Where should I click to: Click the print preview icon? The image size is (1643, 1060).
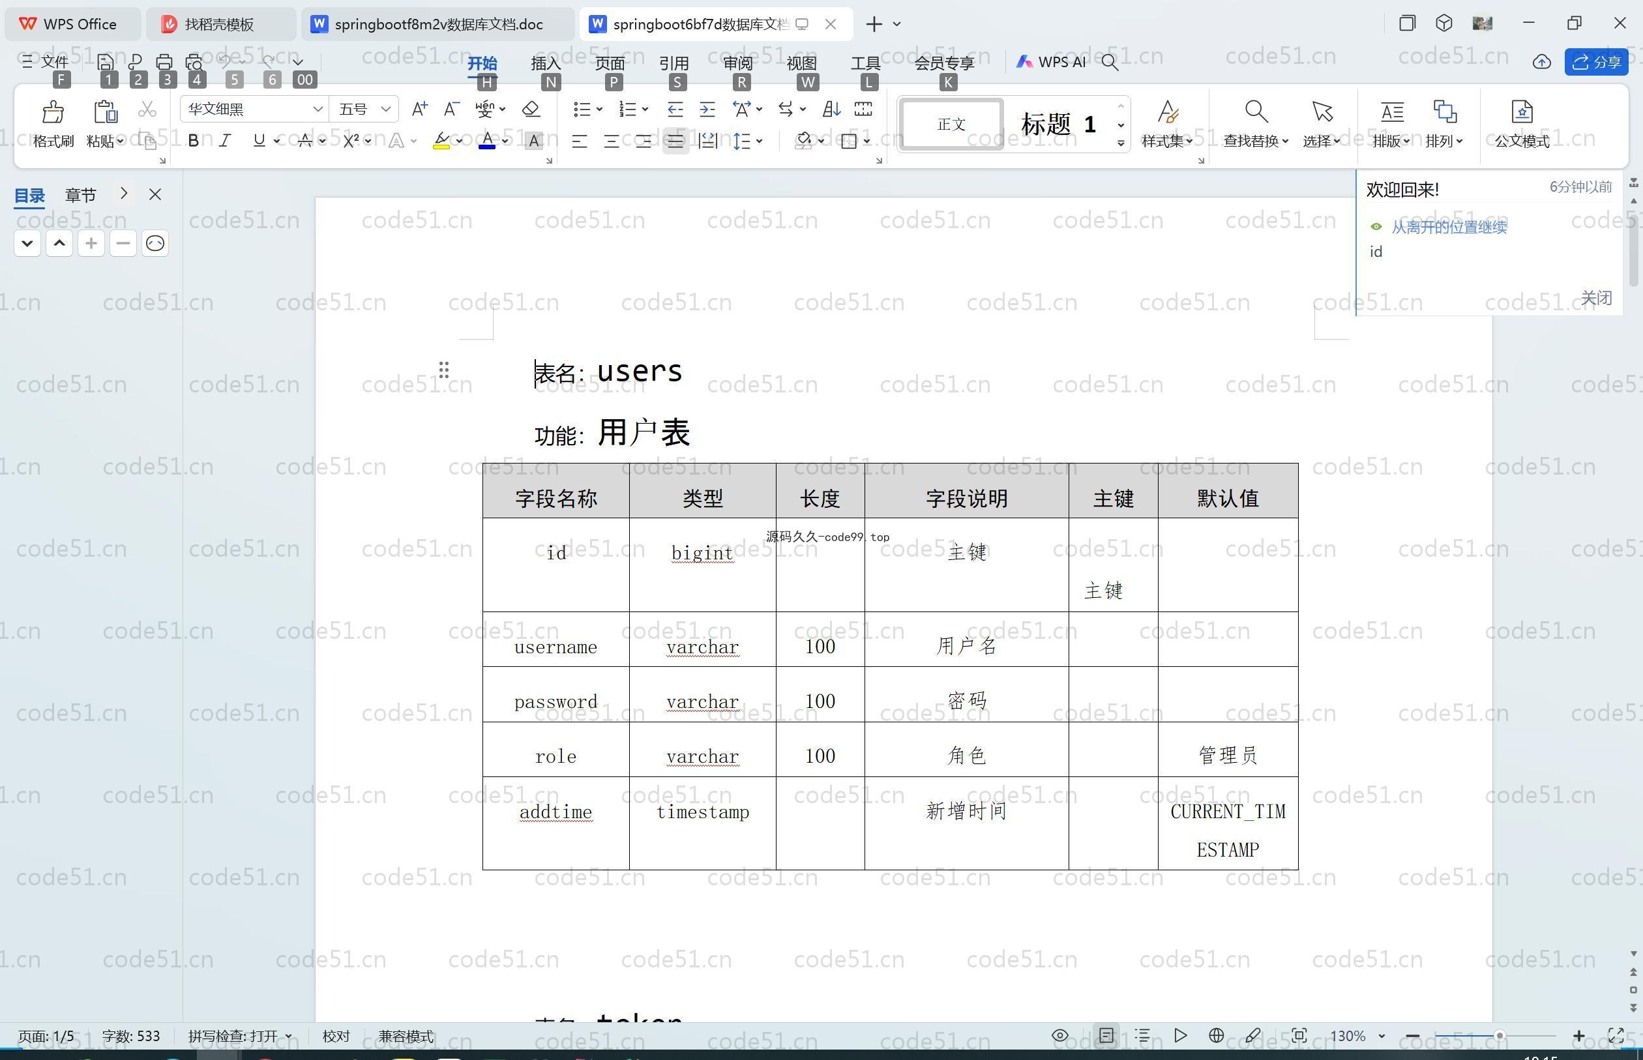pos(194,62)
